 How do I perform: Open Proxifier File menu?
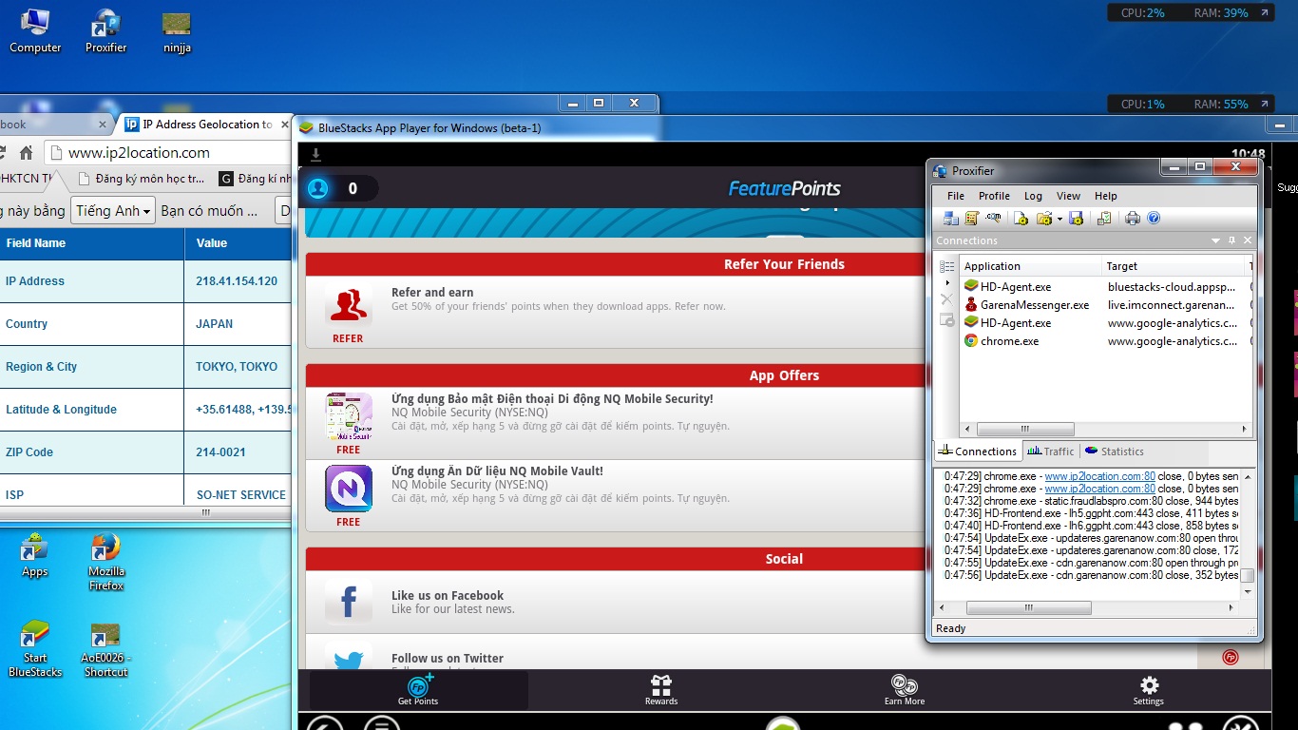(x=956, y=196)
